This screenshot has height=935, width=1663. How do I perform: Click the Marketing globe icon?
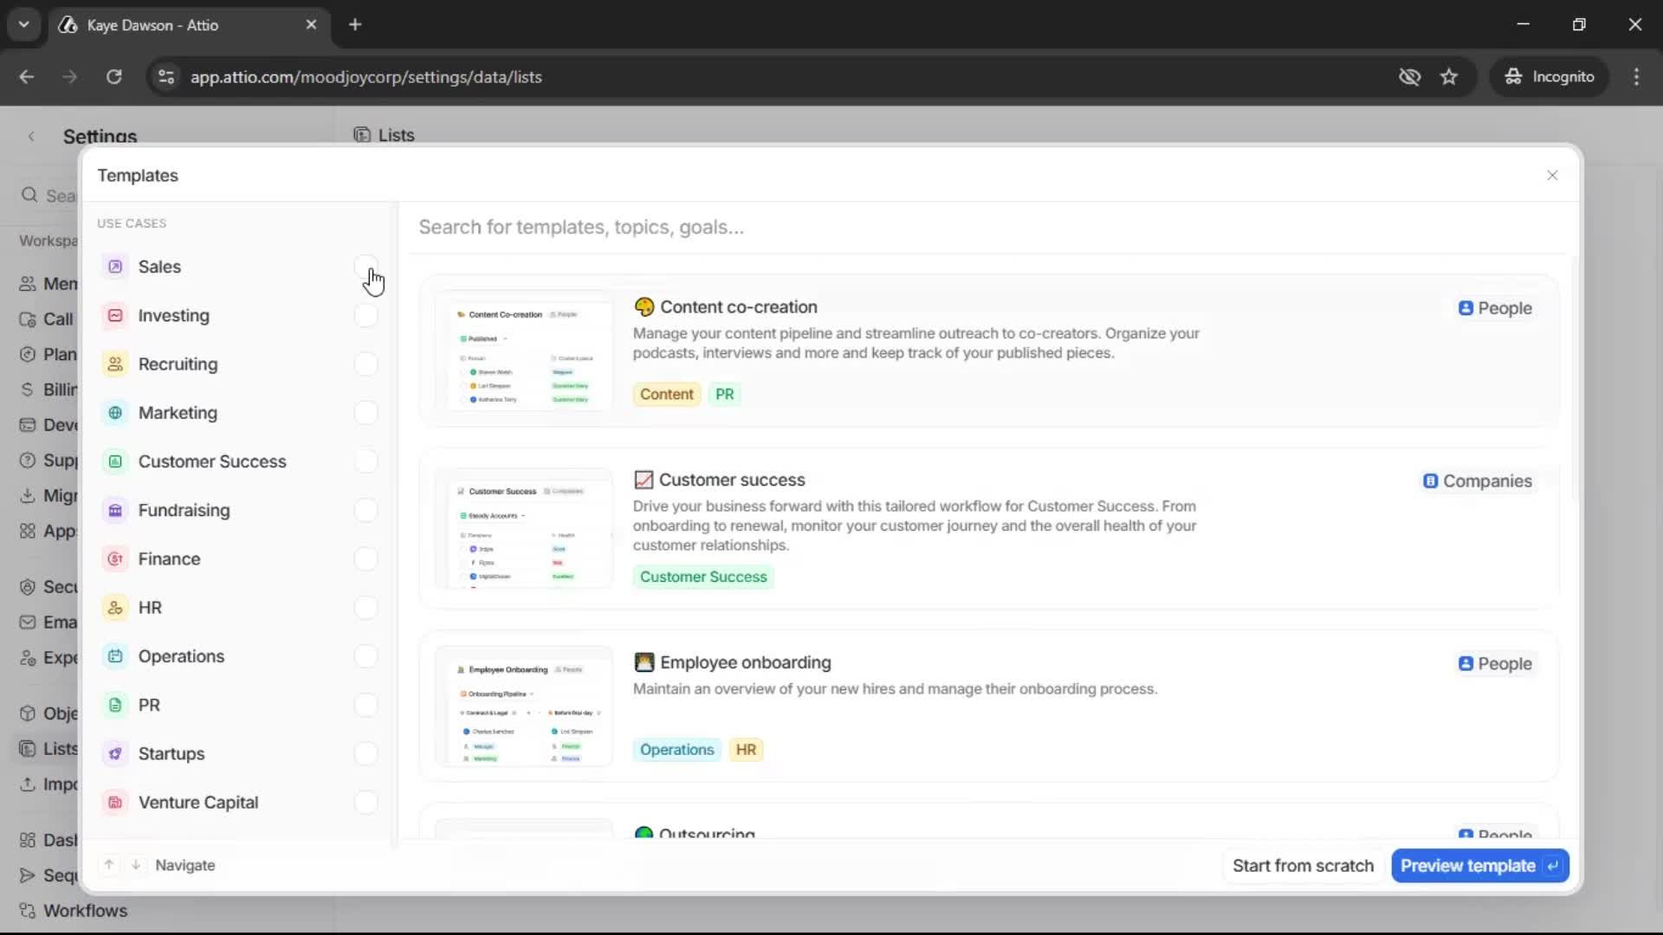tap(115, 413)
